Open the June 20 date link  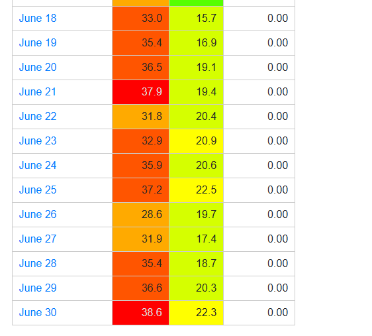(38, 67)
